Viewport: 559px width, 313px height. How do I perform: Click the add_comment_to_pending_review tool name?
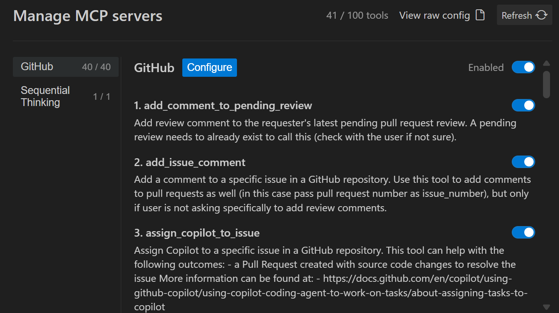pos(228,106)
